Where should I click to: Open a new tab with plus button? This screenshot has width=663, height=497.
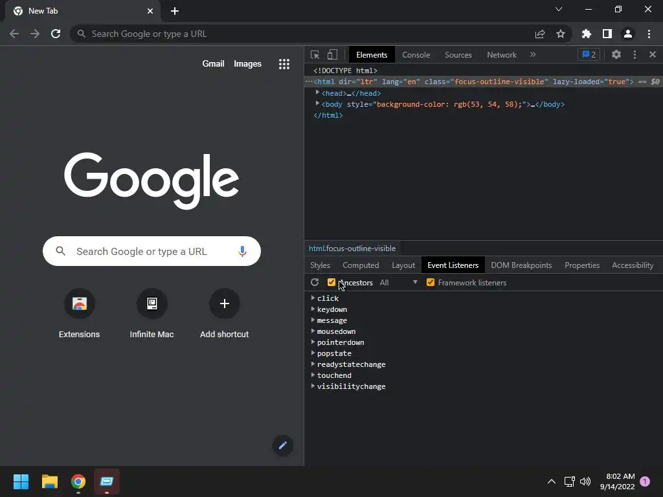[x=175, y=11]
